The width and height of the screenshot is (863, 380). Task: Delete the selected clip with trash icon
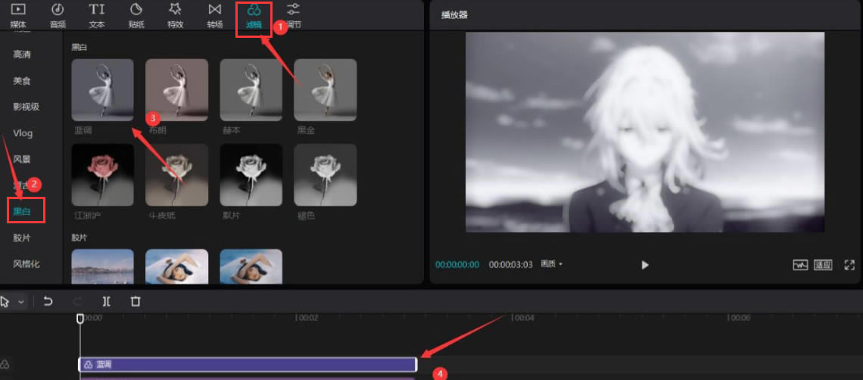136,301
